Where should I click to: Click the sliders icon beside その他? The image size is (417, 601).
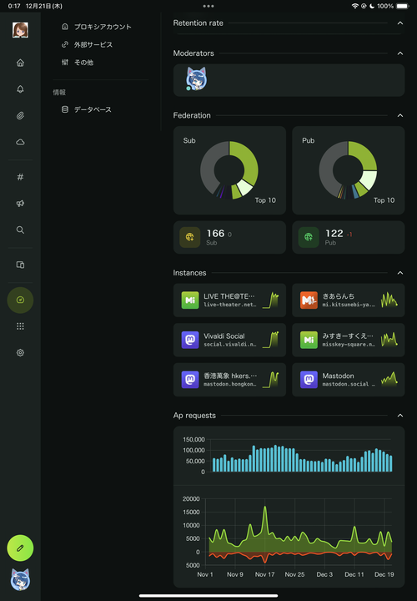click(x=65, y=63)
